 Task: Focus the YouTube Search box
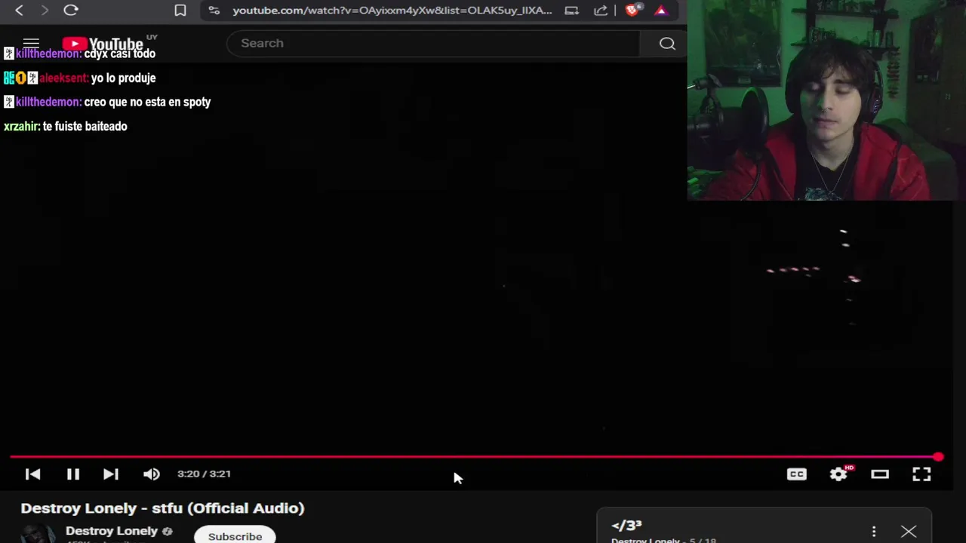click(x=433, y=43)
